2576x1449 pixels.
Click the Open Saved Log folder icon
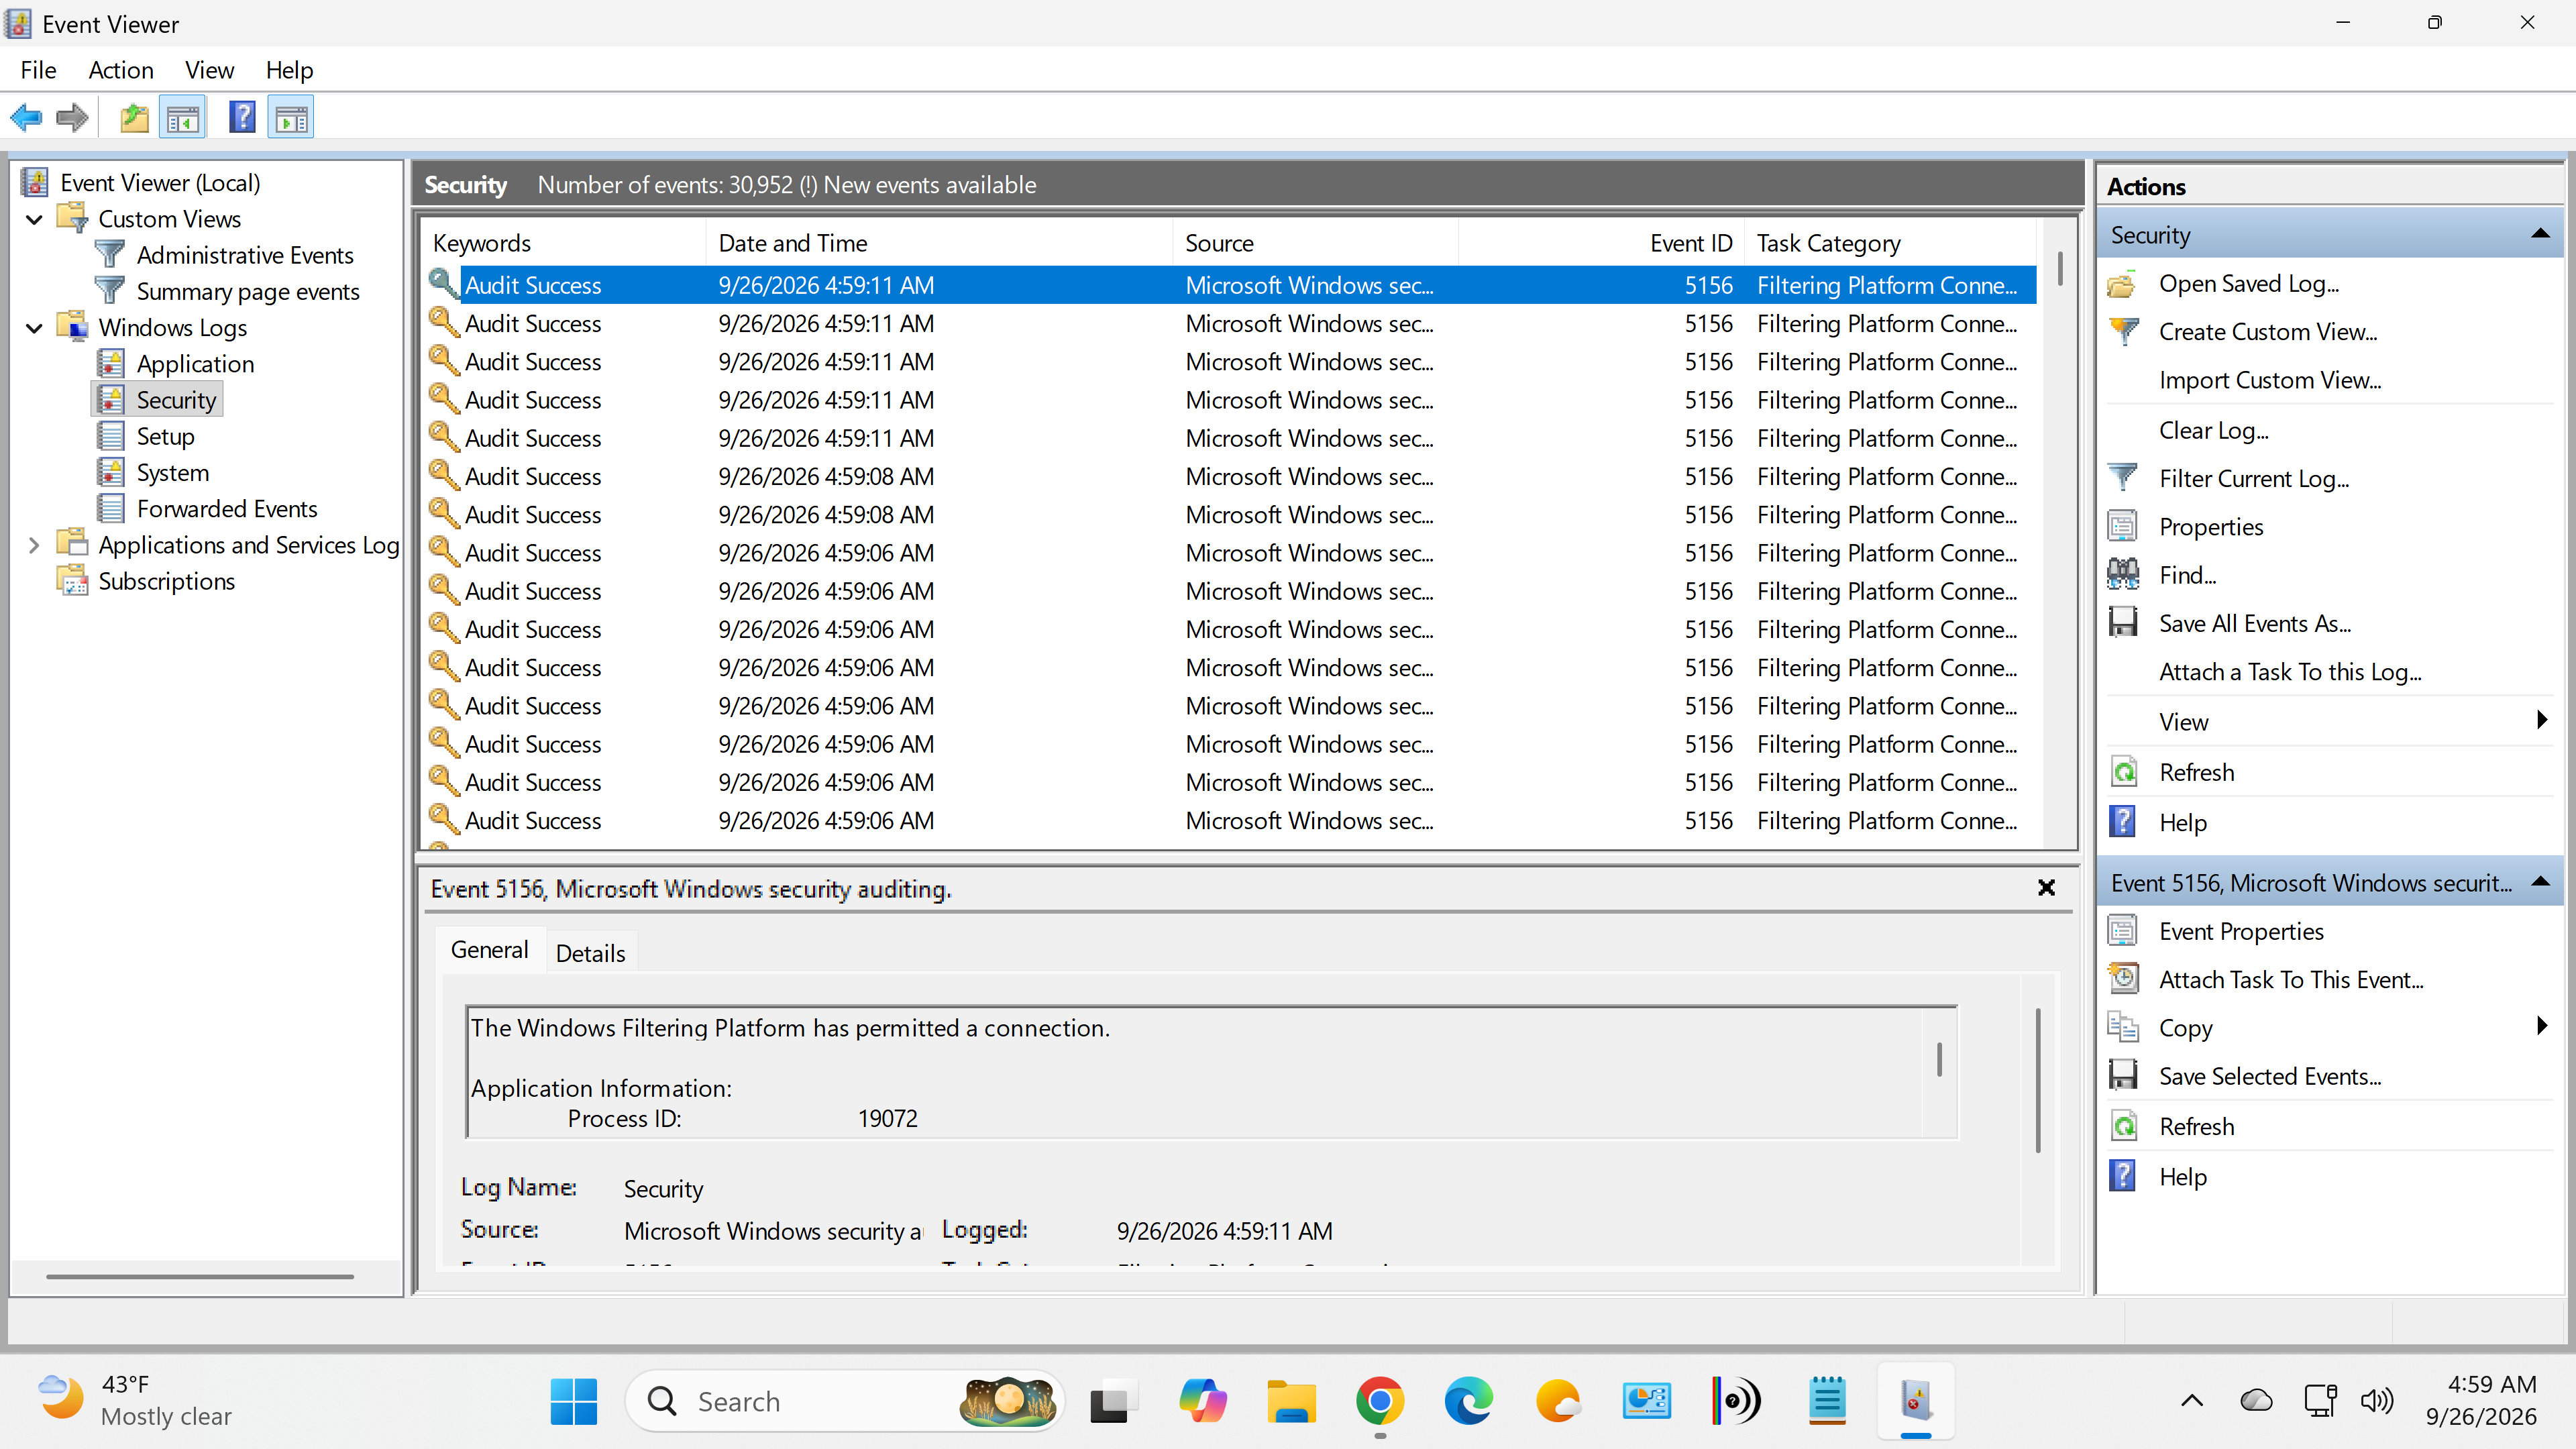point(2123,284)
